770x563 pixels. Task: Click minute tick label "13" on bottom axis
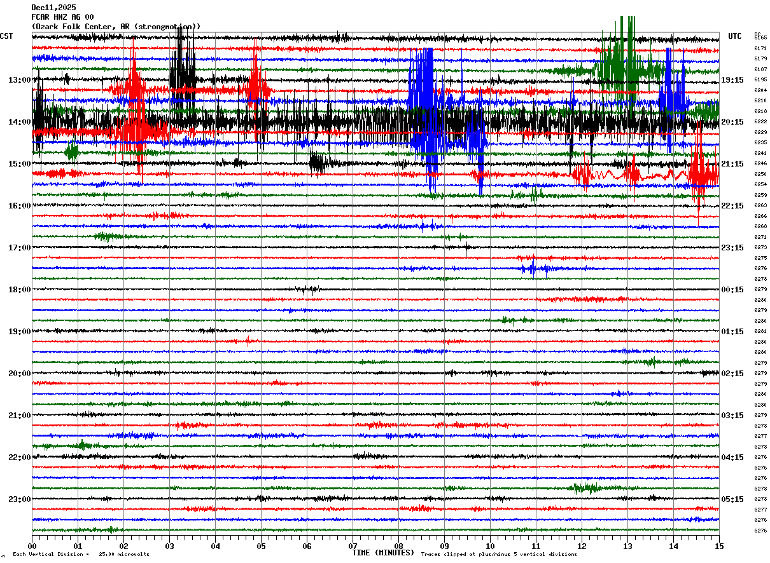coord(627,546)
